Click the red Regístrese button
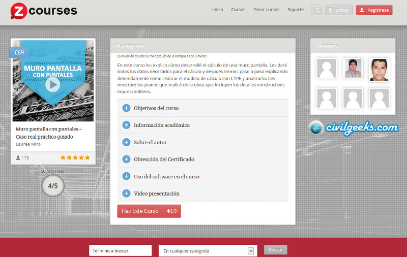The height and width of the screenshot is (257, 407). click(x=374, y=10)
